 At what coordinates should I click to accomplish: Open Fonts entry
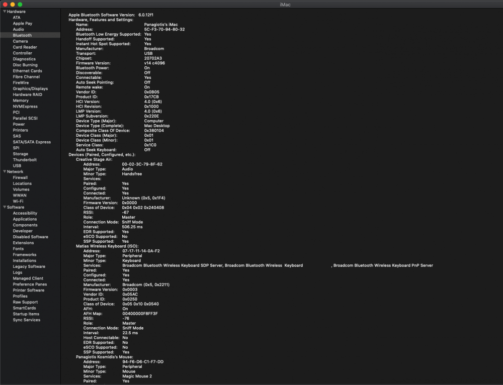point(18,249)
